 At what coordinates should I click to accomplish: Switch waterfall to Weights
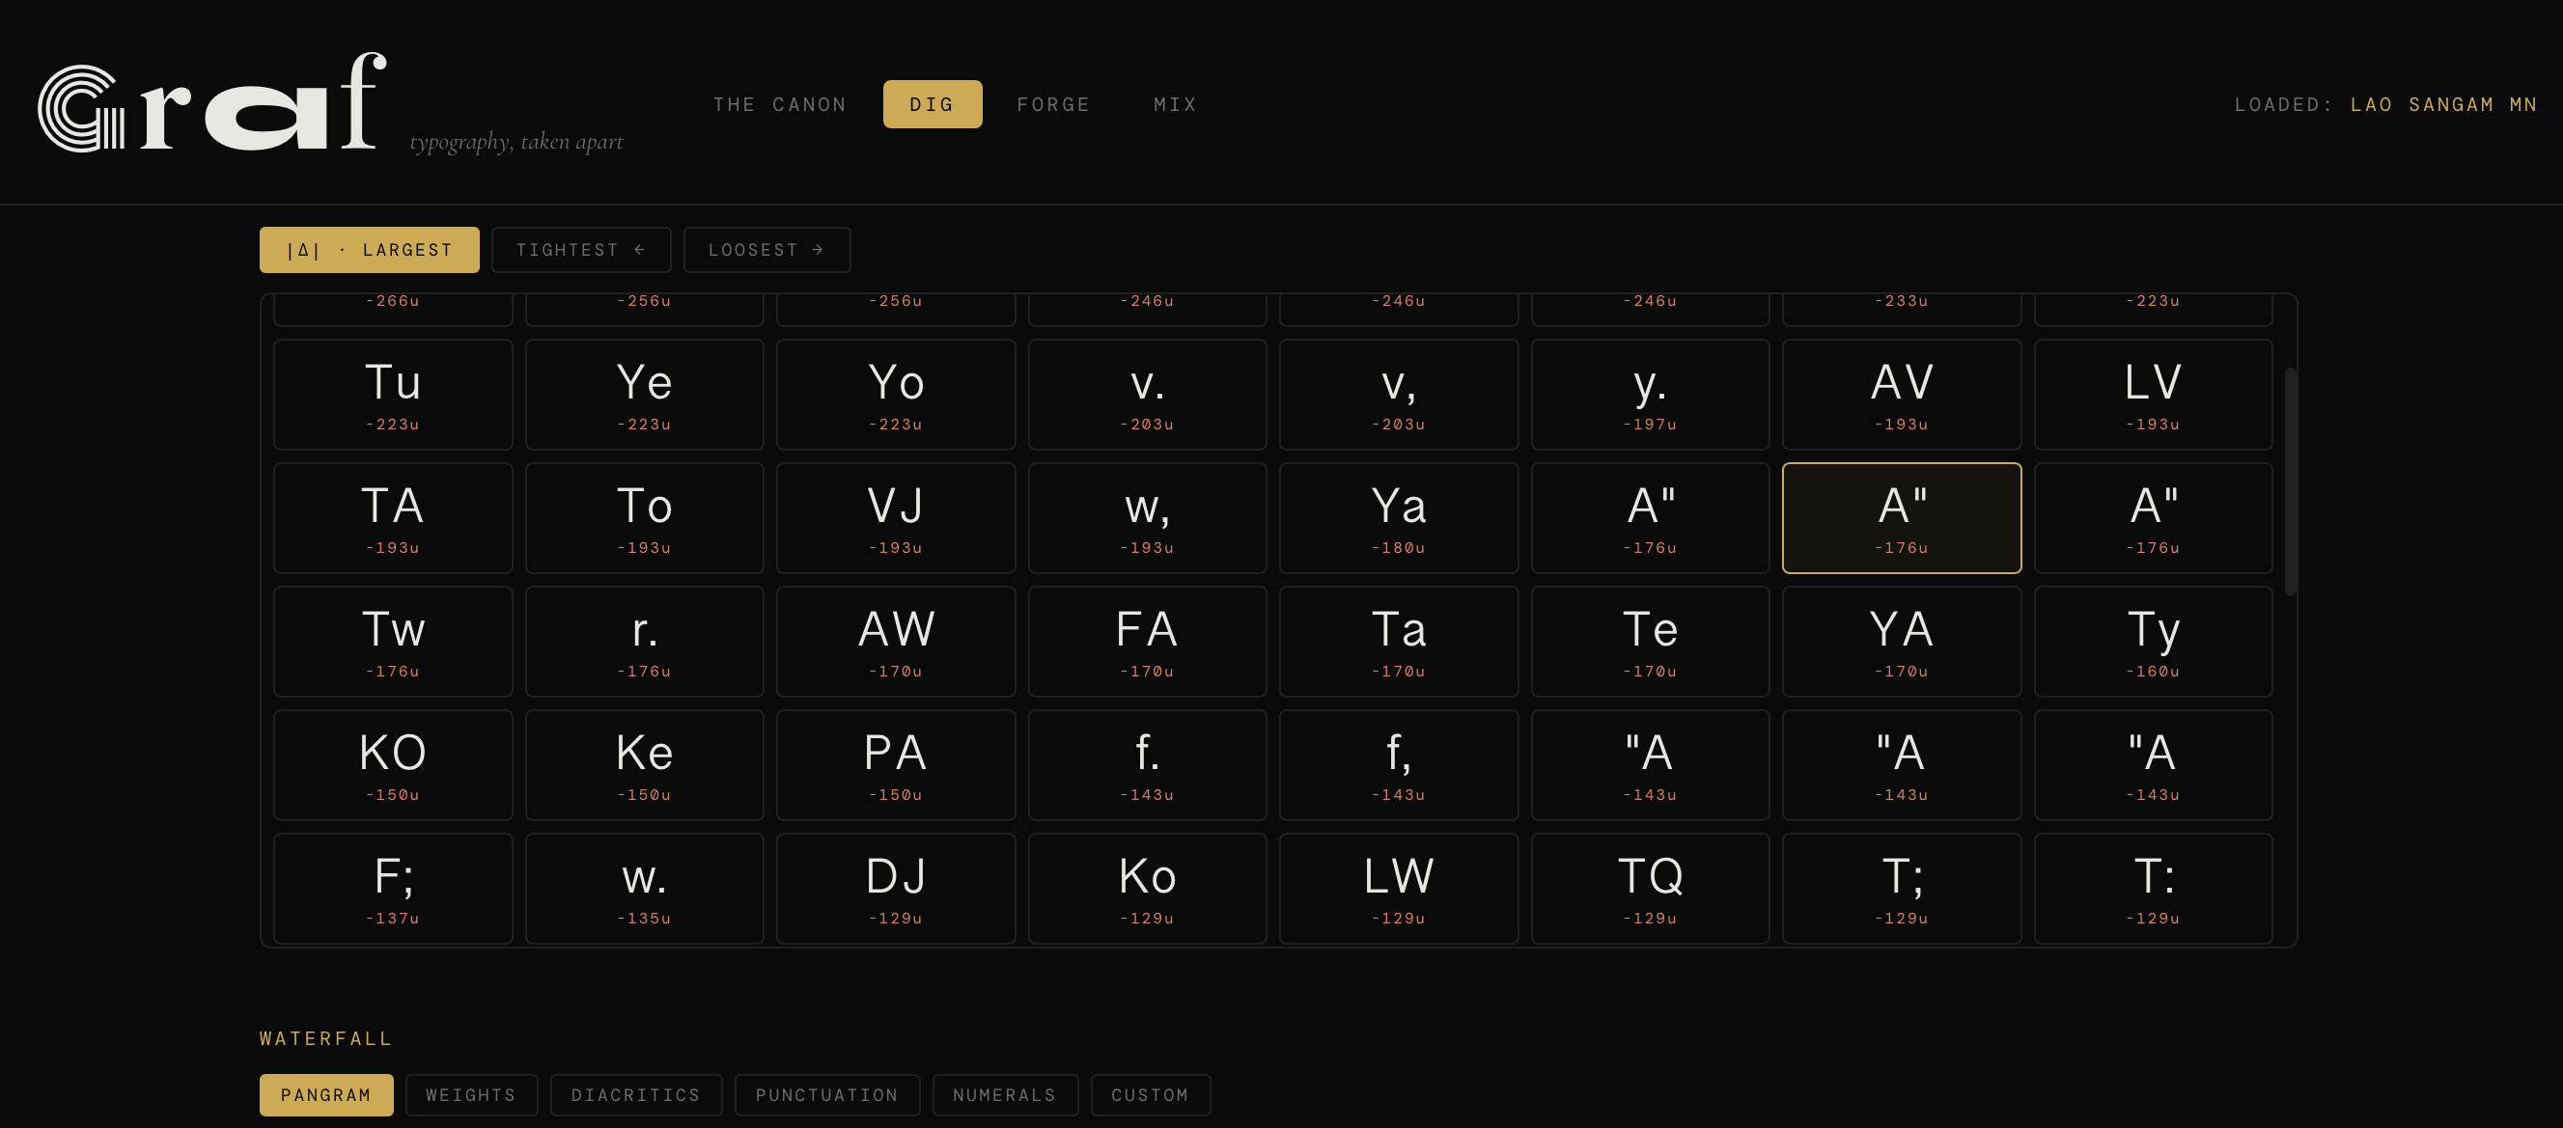coord(471,1095)
